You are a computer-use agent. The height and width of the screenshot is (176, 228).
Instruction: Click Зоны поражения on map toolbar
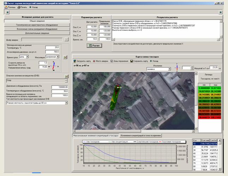pyautogui.click(x=120, y=61)
